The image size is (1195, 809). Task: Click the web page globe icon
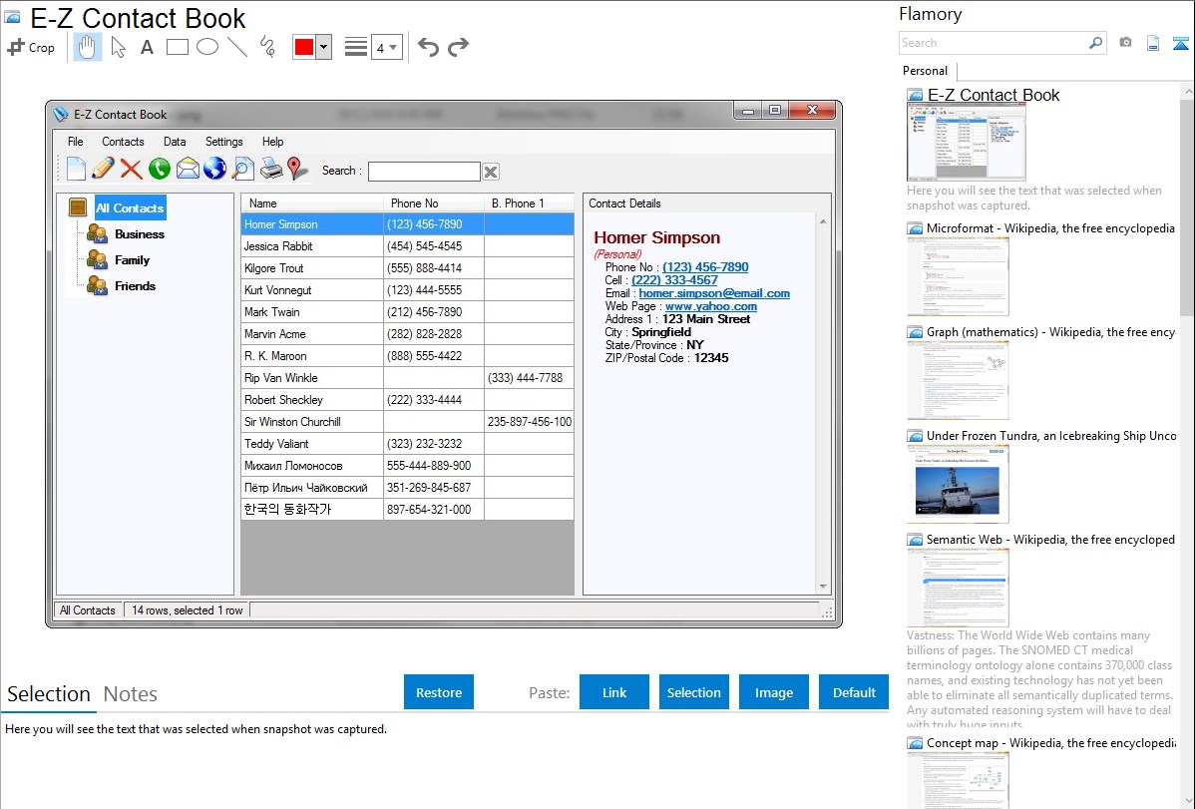pos(214,169)
